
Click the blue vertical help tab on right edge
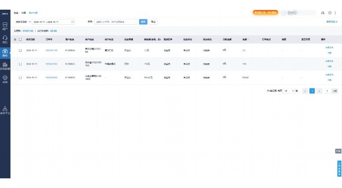click(339, 169)
